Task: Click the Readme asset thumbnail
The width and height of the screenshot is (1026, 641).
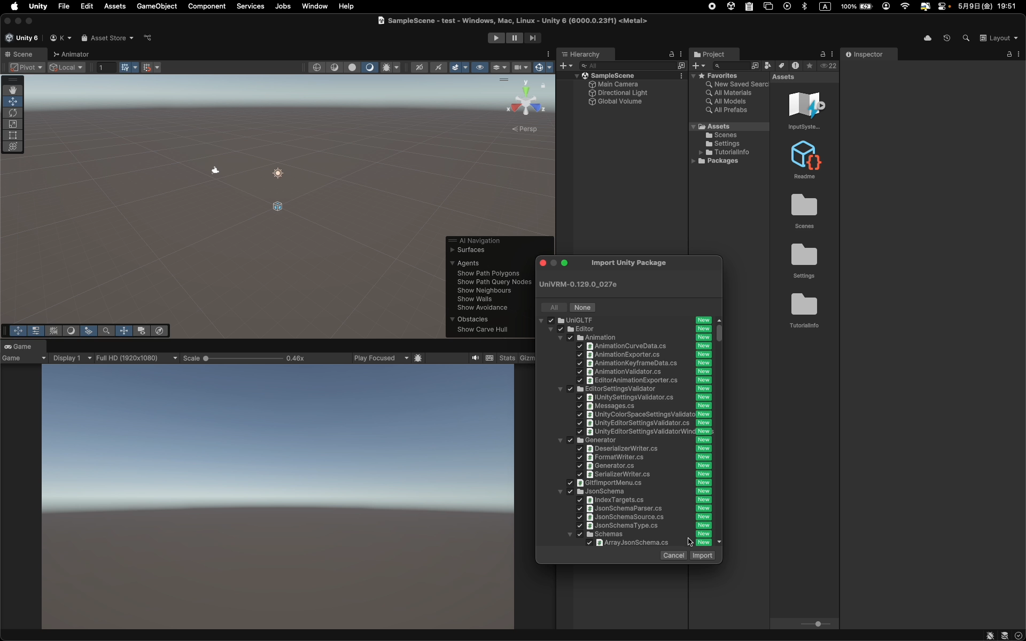Action: coord(804,155)
